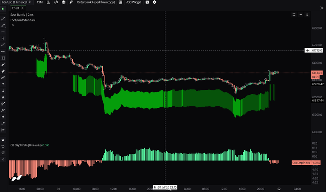Close the Chart tab

23,8
